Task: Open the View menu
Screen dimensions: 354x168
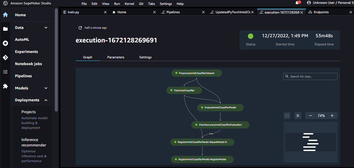Action: click(x=106, y=4)
